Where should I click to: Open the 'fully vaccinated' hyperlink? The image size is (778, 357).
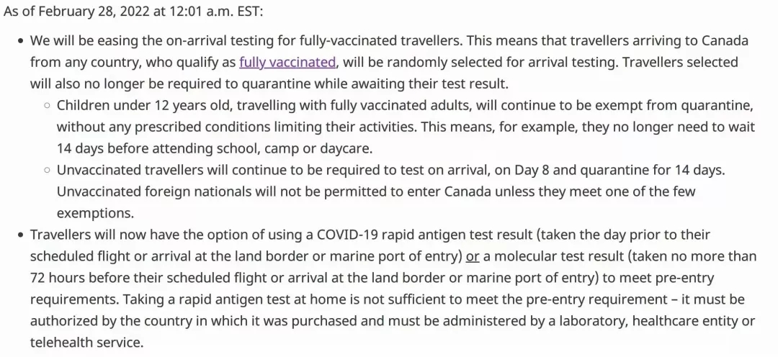click(x=287, y=62)
